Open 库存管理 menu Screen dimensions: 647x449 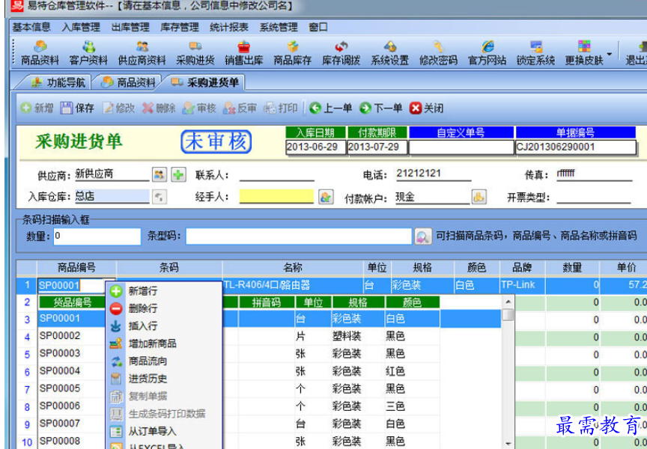[x=180, y=27]
